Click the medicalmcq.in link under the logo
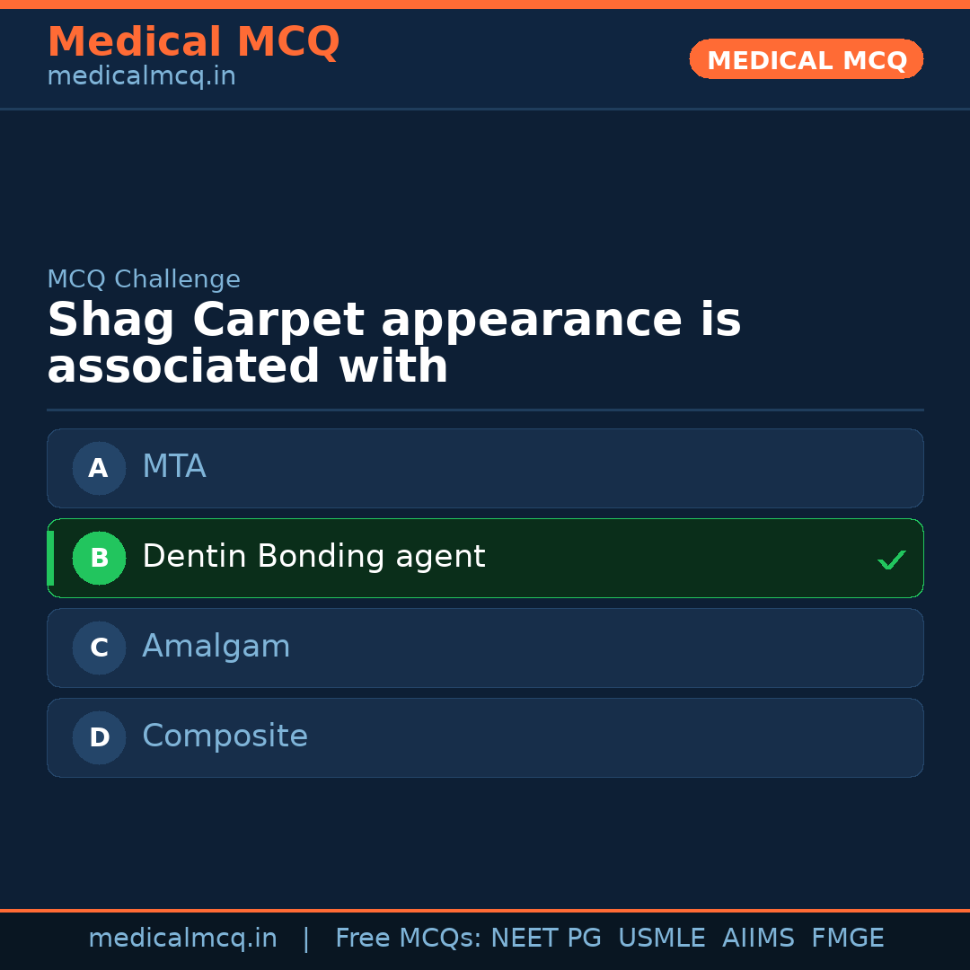 (x=141, y=76)
